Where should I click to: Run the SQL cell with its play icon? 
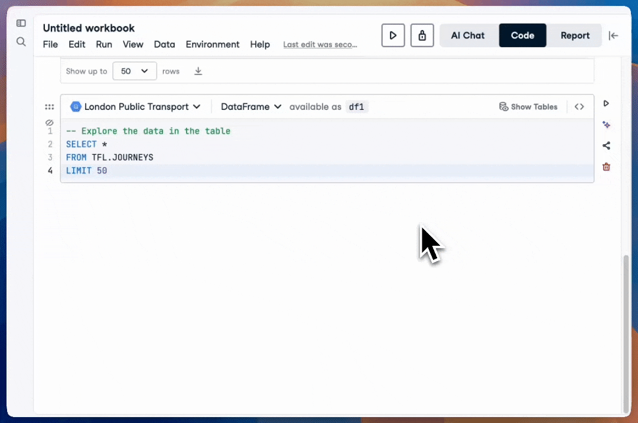pyautogui.click(x=606, y=103)
